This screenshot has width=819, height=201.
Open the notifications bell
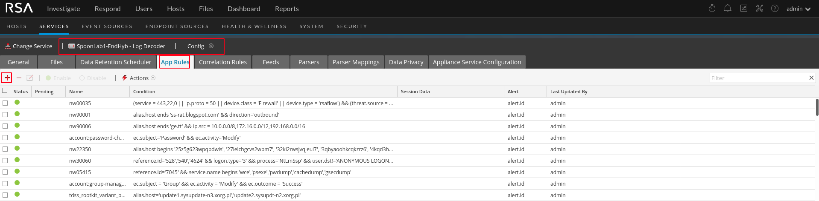(x=728, y=9)
